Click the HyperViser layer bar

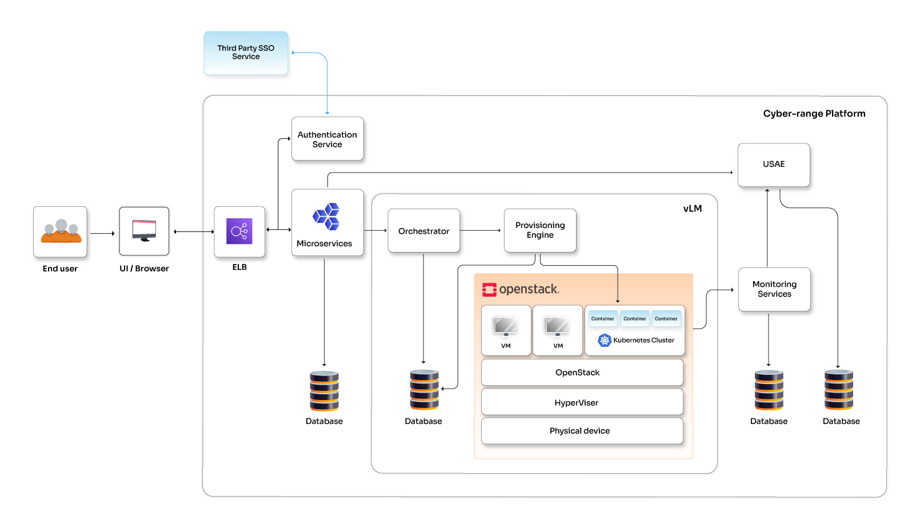[x=582, y=402]
